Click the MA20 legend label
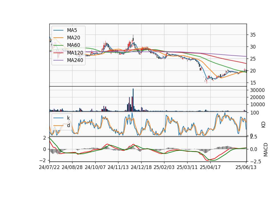This screenshot has width=274, height=197. tap(73, 38)
